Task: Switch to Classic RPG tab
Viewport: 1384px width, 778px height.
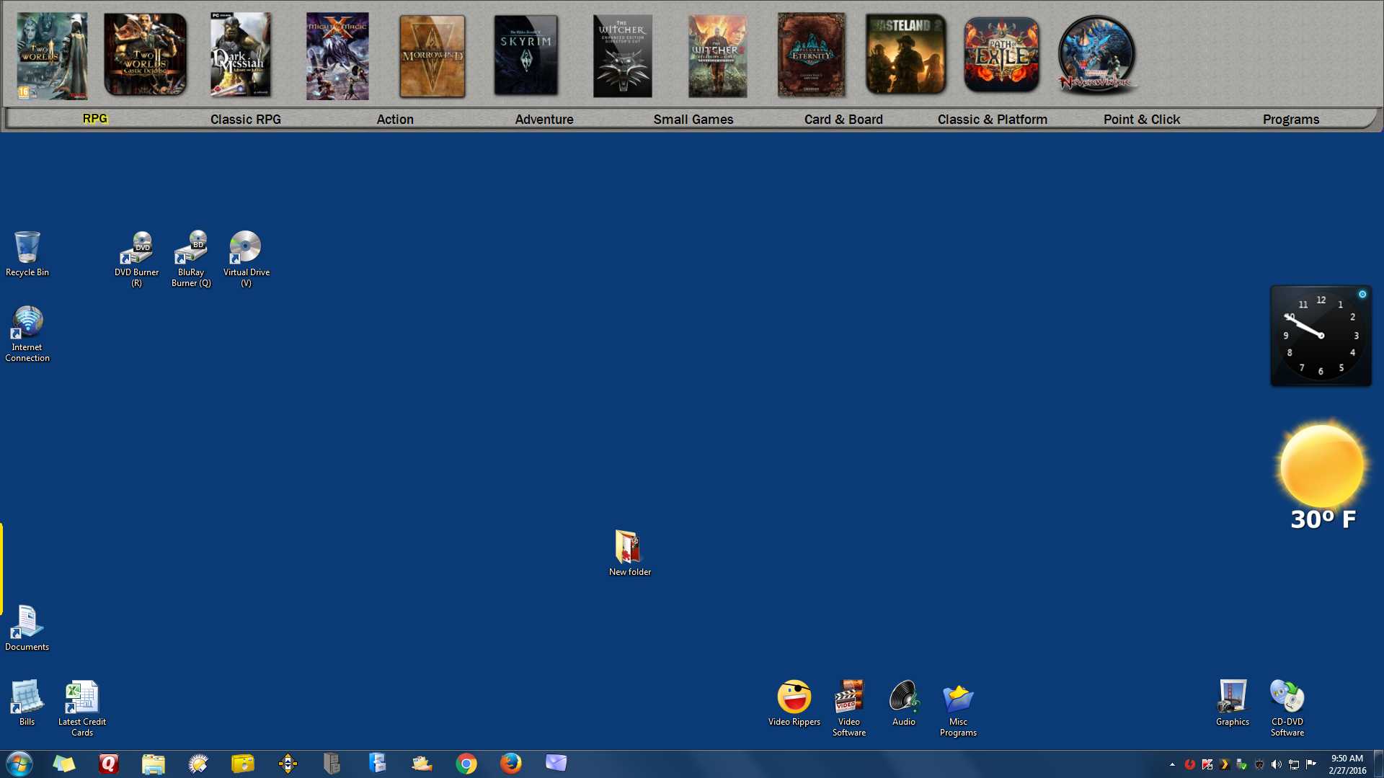Action: coord(245,120)
